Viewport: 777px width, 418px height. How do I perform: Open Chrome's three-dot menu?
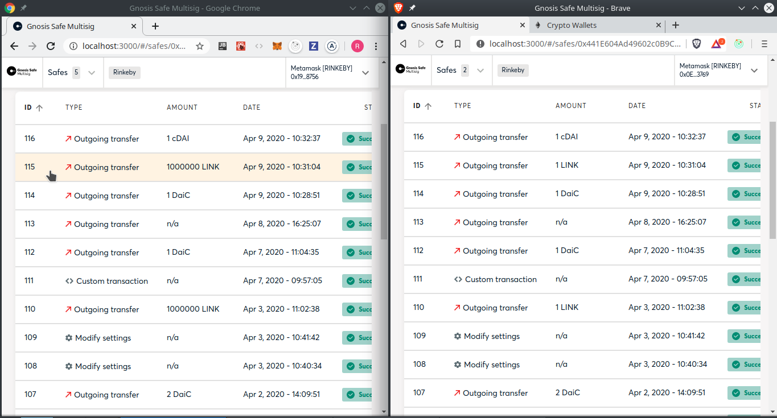point(376,46)
